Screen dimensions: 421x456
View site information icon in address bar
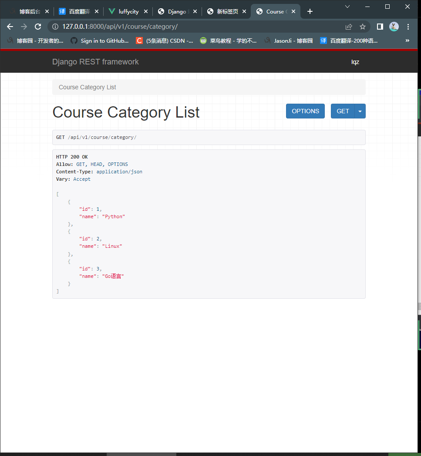pos(55,27)
